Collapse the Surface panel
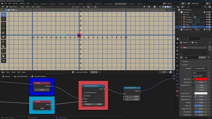The image size is (212, 119). coord(185,65)
